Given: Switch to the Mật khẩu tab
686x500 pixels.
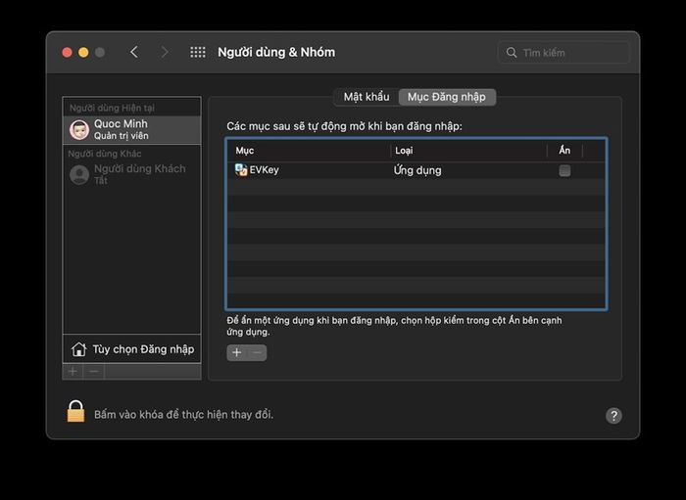Looking at the screenshot, I should (367, 97).
